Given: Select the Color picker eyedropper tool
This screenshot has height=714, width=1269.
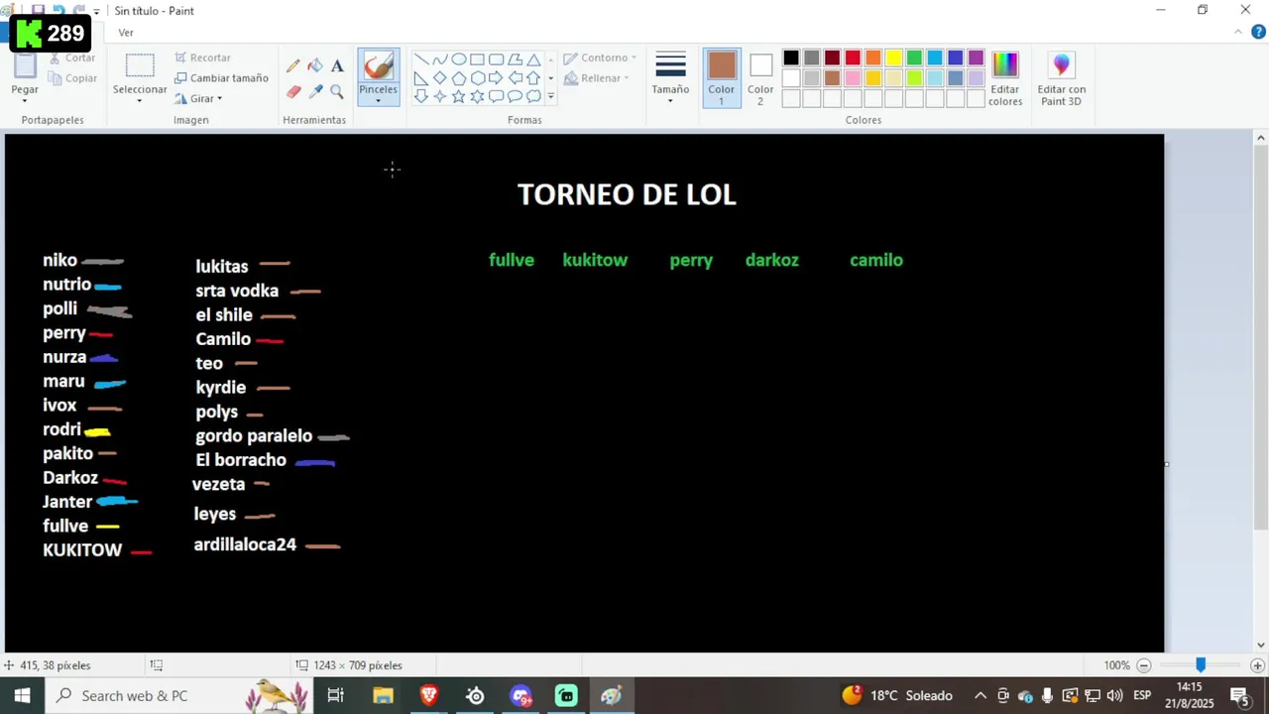Looking at the screenshot, I should coord(315,91).
